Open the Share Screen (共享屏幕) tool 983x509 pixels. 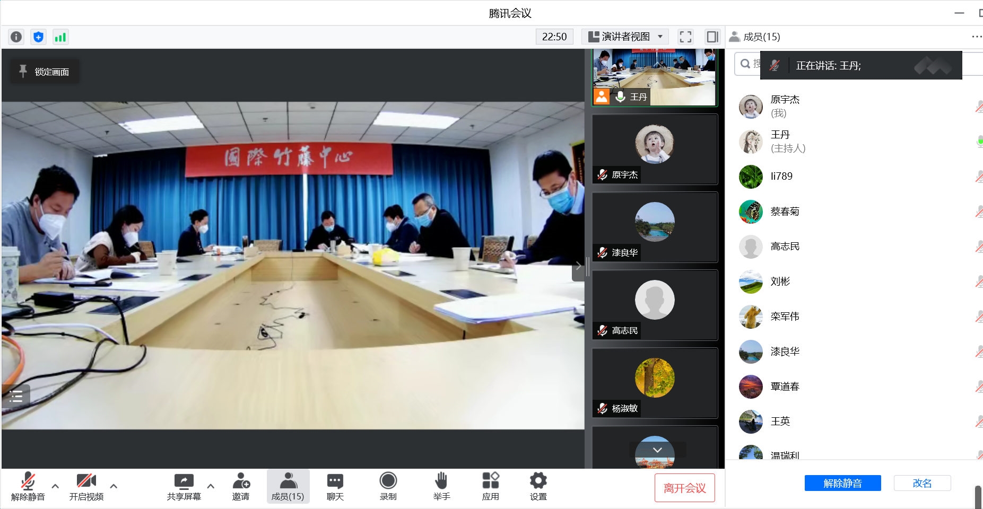(x=184, y=487)
